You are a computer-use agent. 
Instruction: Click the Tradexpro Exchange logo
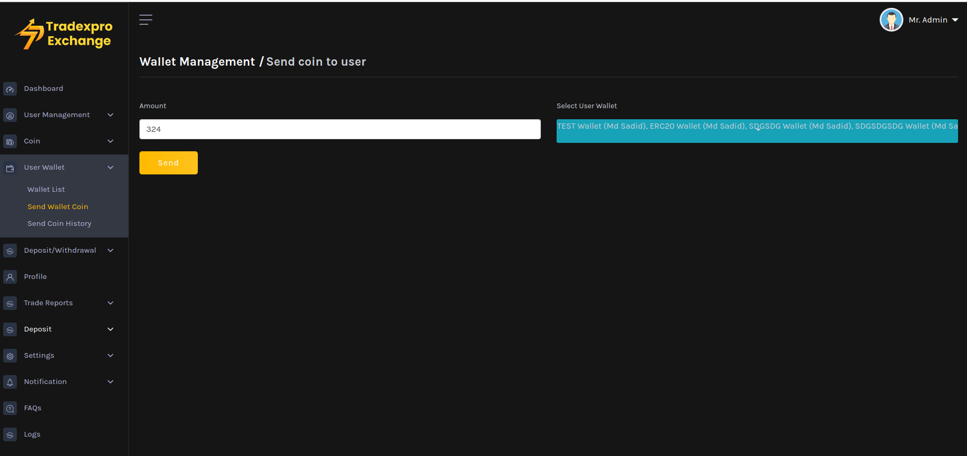point(64,34)
